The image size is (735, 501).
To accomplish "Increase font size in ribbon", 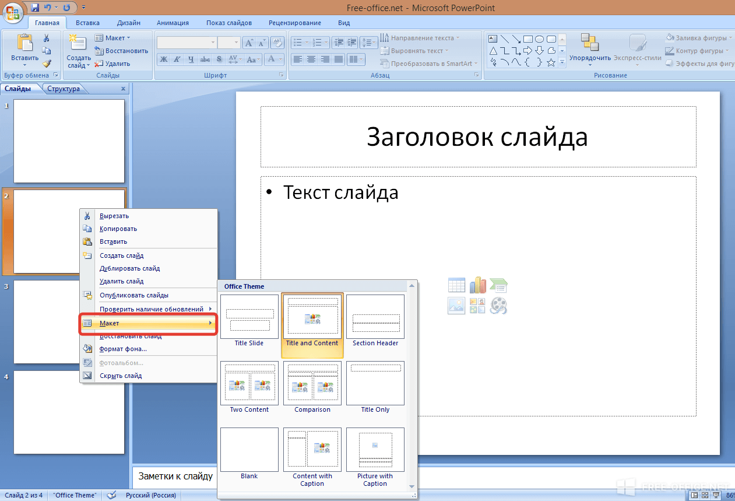I will tap(248, 43).
